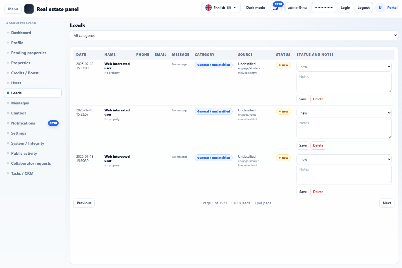
Task: Open the status dropdown of the first lead
Action: click(x=344, y=67)
